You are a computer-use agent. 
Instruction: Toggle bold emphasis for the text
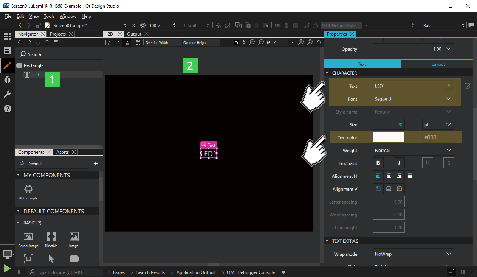pyautogui.click(x=378, y=163)
